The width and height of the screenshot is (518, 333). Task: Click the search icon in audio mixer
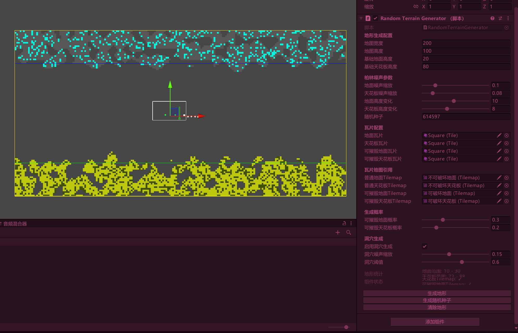pos(348,232)
